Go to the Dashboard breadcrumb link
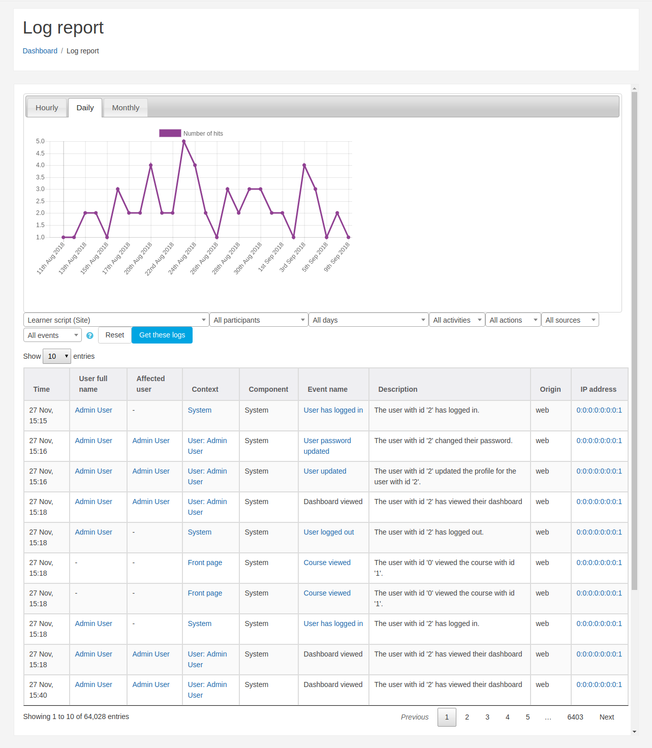The image size is (652, 748). coord(40,51)
